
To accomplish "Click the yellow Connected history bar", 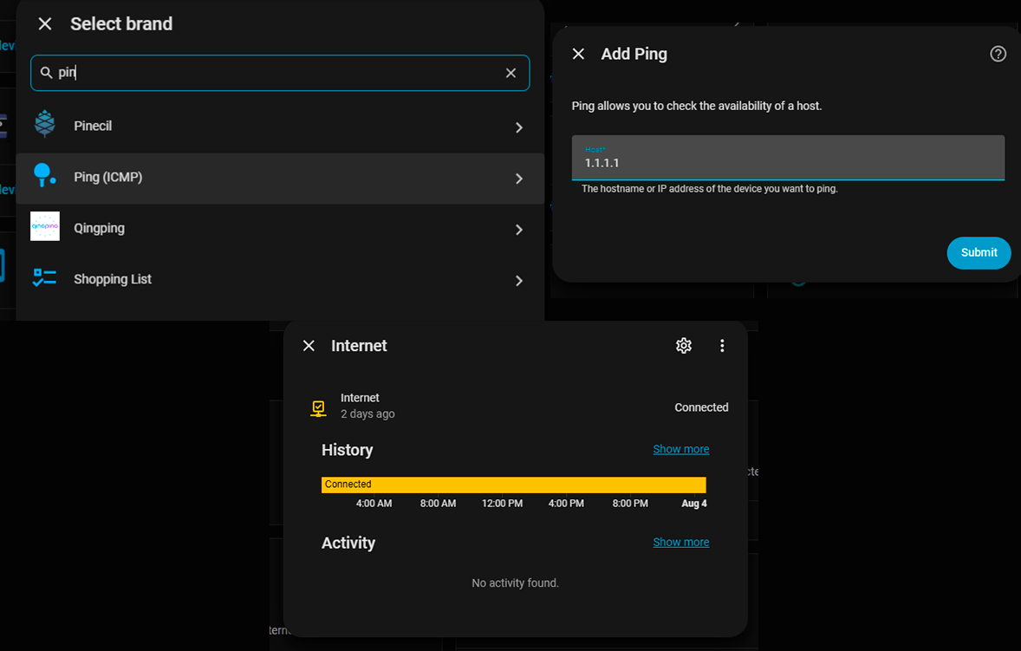I will click(x=514, y=485).
